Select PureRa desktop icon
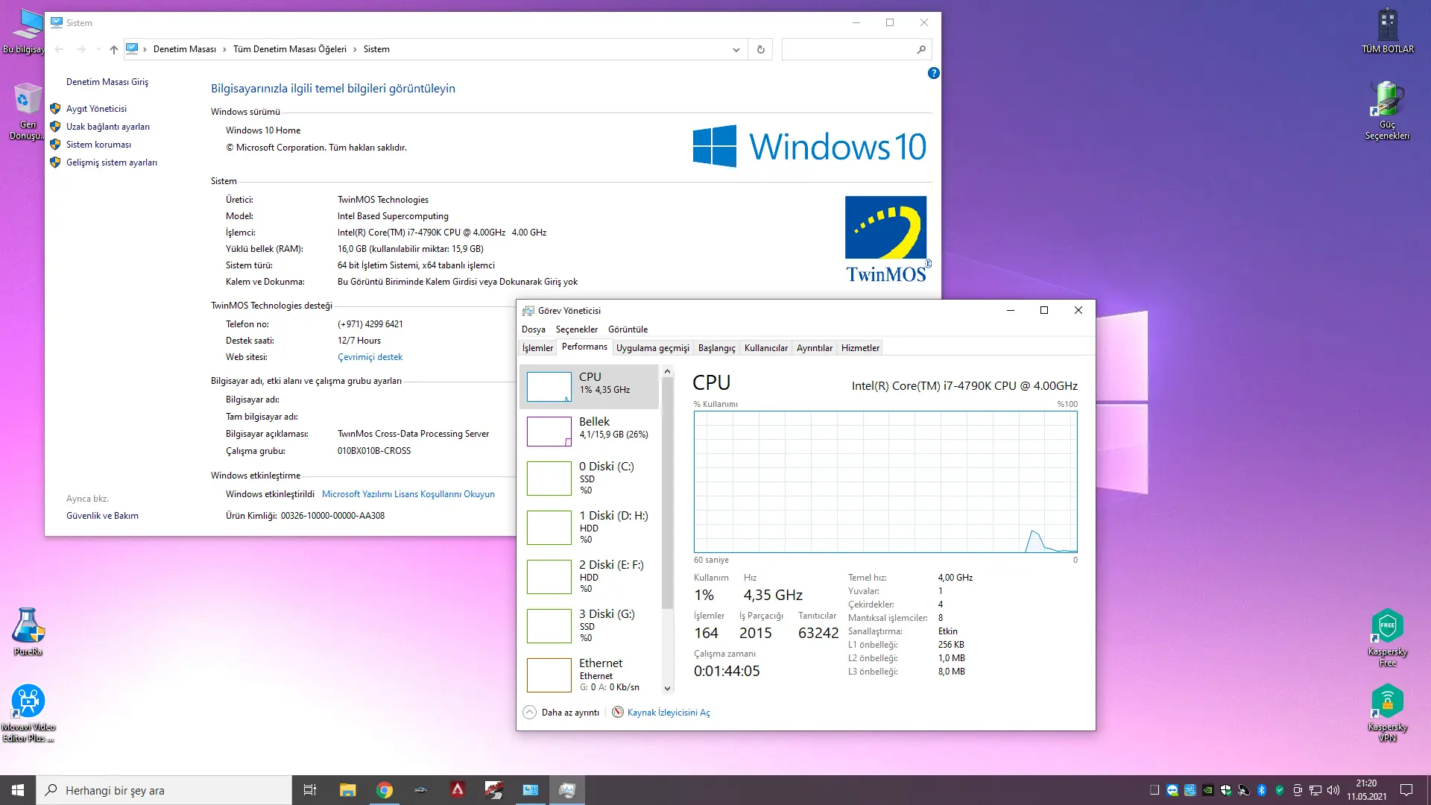 [x=28, y=632]
